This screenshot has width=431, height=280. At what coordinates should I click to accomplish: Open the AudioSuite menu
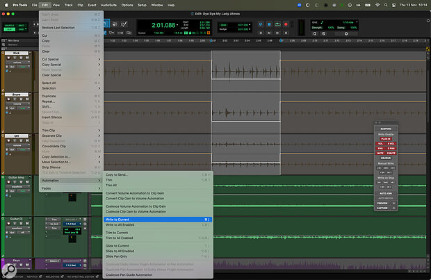(x=108, y=5)
